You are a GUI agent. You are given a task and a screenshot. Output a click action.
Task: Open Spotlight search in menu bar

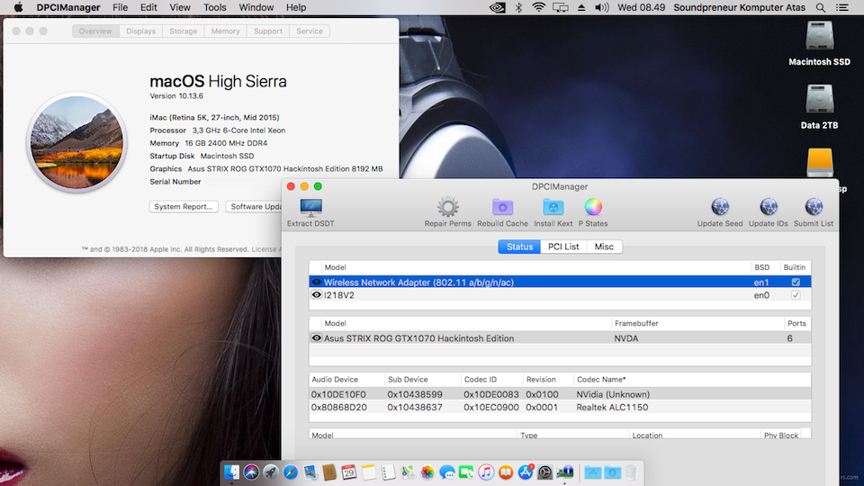pyautogui.click(x=821, y=7)
